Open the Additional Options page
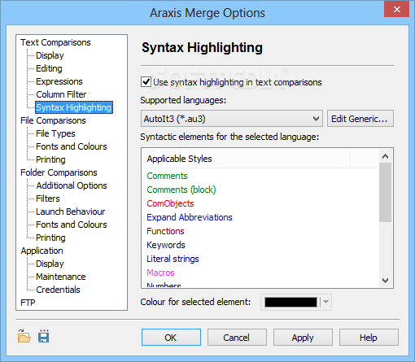The width and height of the screenshot is (415, 362). click(x=72, y=185)
